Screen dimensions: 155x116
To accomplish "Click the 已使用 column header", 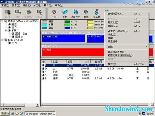I will click(97, 62).
